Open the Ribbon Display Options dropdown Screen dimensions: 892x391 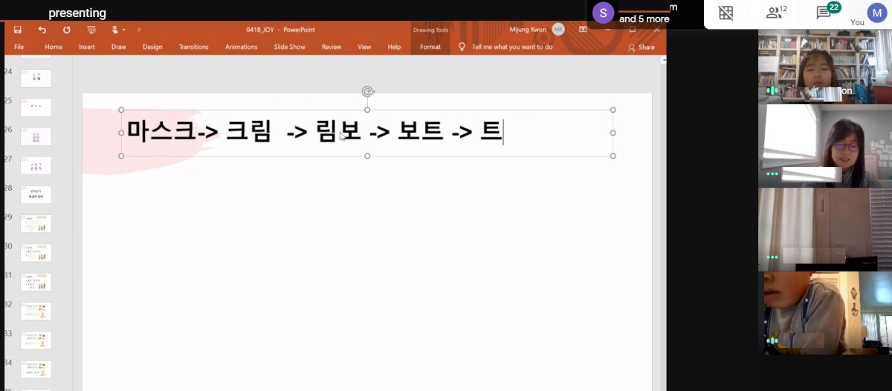click(583, 30)
